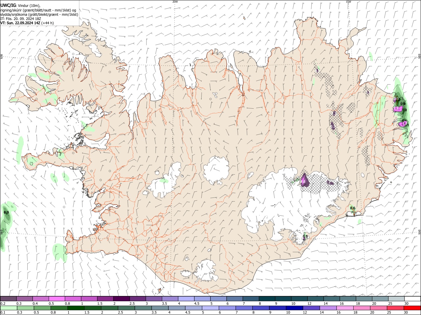Select the 'IT: Fös. 20. 09. 2024 18Z' line
The width and height of the screenshot is (421, 315).
coord(21,19)
